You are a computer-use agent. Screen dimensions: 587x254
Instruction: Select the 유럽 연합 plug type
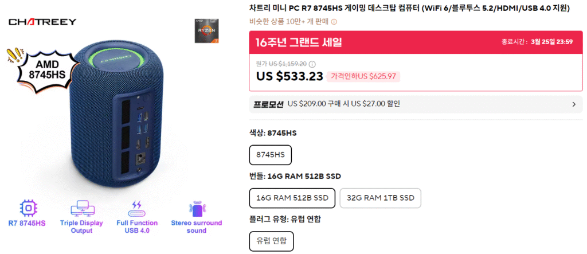[272, 241]
